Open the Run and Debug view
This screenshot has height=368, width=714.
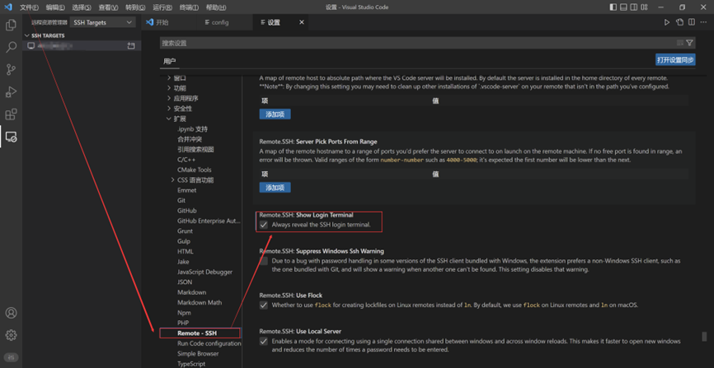tap(11, 91)
